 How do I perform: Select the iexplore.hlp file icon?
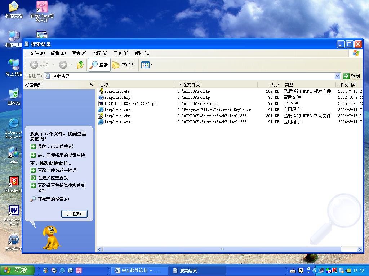pyautogui.click(x=101, y=97)
